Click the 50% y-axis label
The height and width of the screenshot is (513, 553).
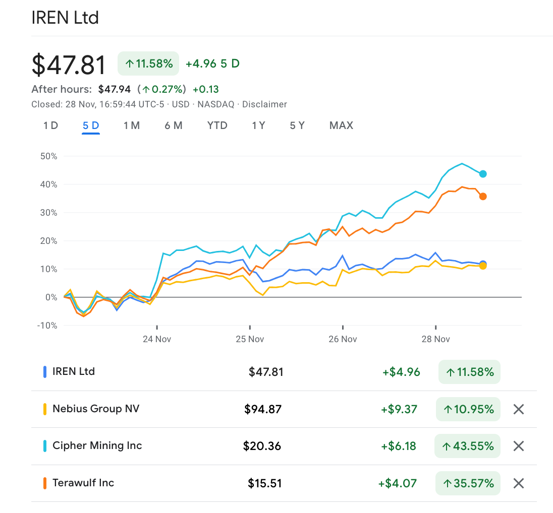48,156
